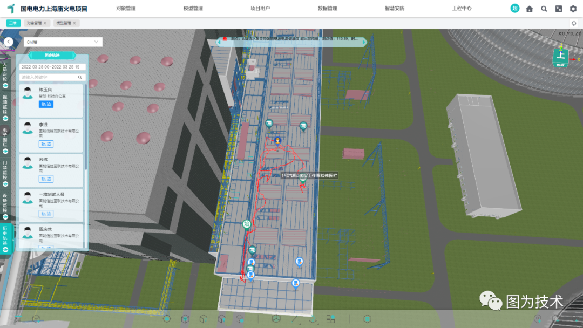Click the round back arrow above sidebar
Viewport: 583px width, 328px height.
coord(8,42)
